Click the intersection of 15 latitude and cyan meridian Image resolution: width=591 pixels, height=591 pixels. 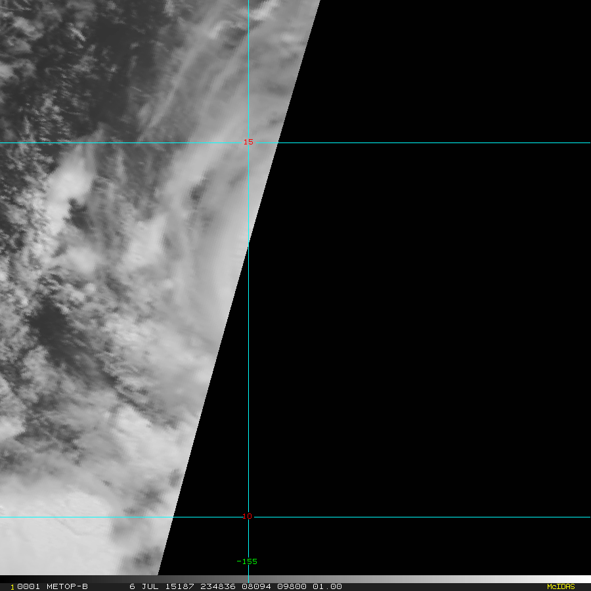coord(248,142)
